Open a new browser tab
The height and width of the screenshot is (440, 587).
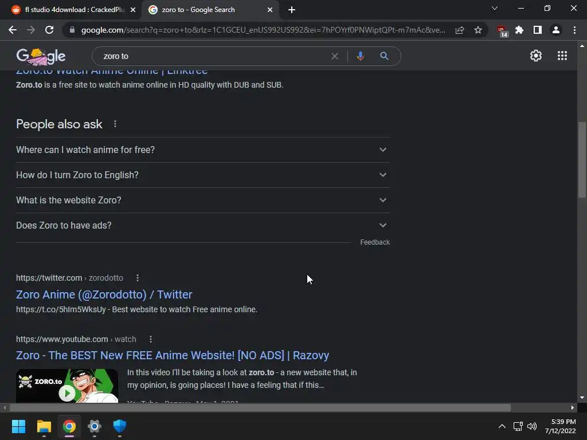(x=292, y=10)
